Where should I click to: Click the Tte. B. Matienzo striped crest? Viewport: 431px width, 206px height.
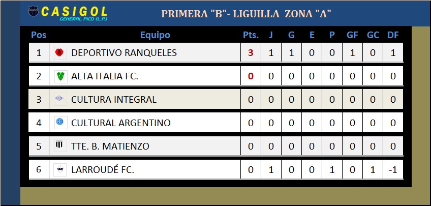click(x=59, y=145)
